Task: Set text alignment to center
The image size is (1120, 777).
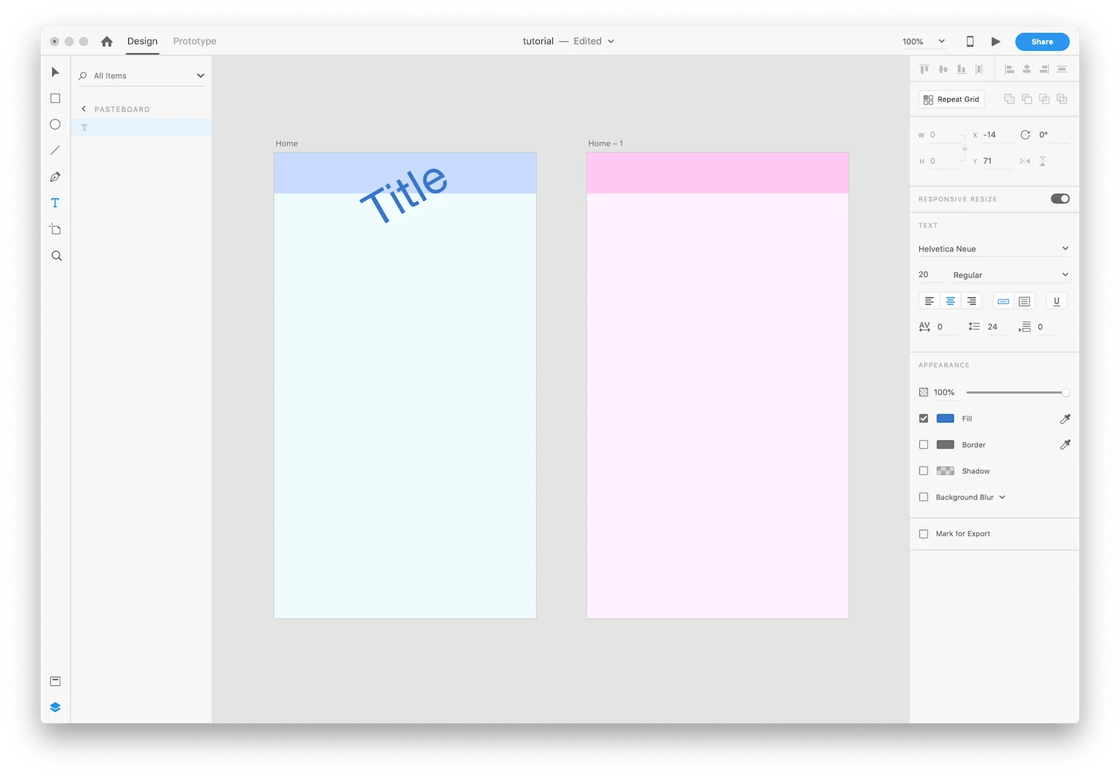Action: (x=951, y=301)
